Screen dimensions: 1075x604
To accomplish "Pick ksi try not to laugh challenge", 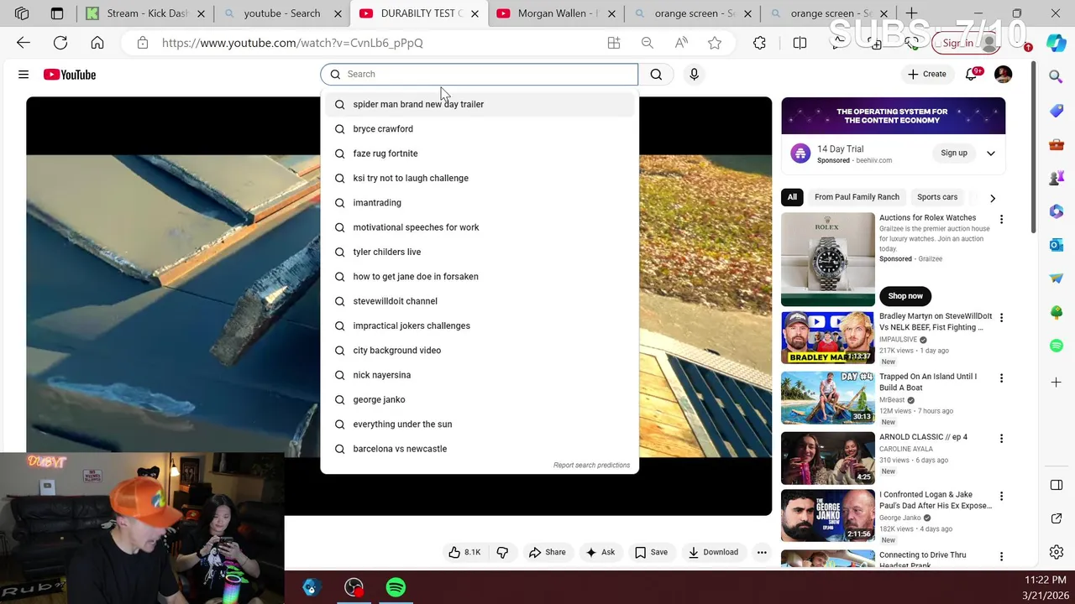I will pos(480,178).
